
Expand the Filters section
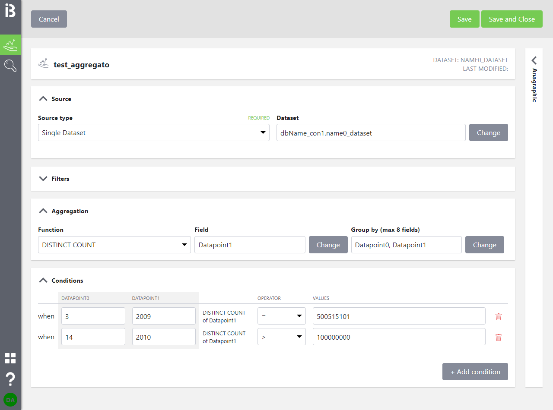point(43,179)
